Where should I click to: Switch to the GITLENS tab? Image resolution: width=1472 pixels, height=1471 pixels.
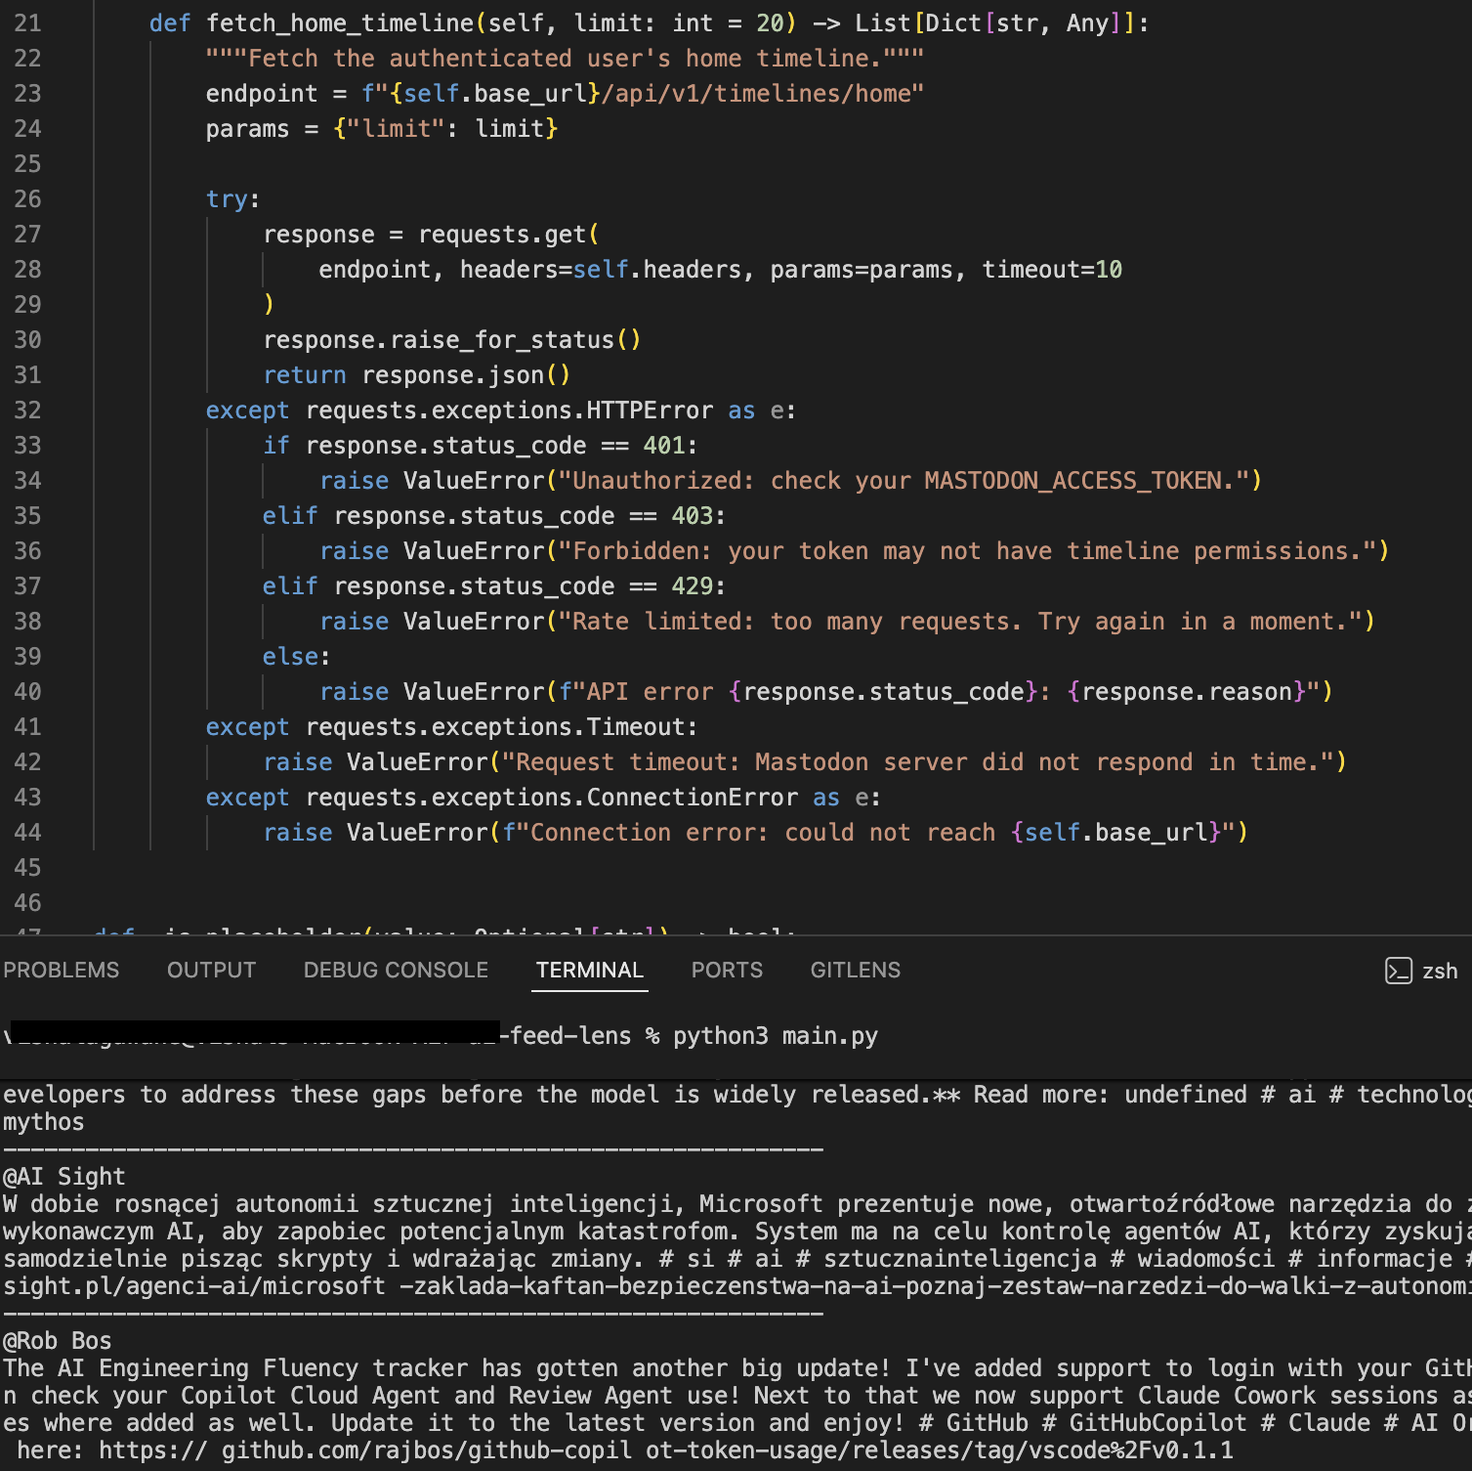tap(855, 970)
